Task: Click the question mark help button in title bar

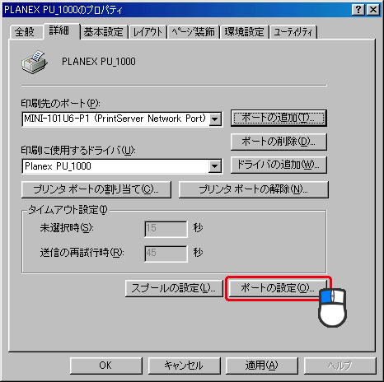Action: coord(358,10)
